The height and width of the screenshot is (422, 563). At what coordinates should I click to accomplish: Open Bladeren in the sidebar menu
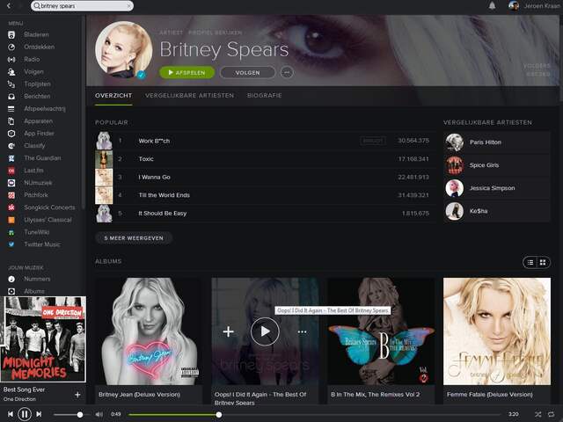pos(36,35)
